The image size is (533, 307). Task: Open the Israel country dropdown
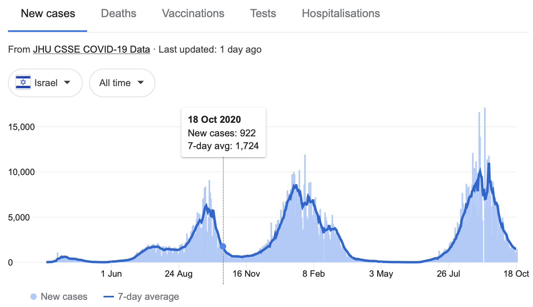[45, 83]
